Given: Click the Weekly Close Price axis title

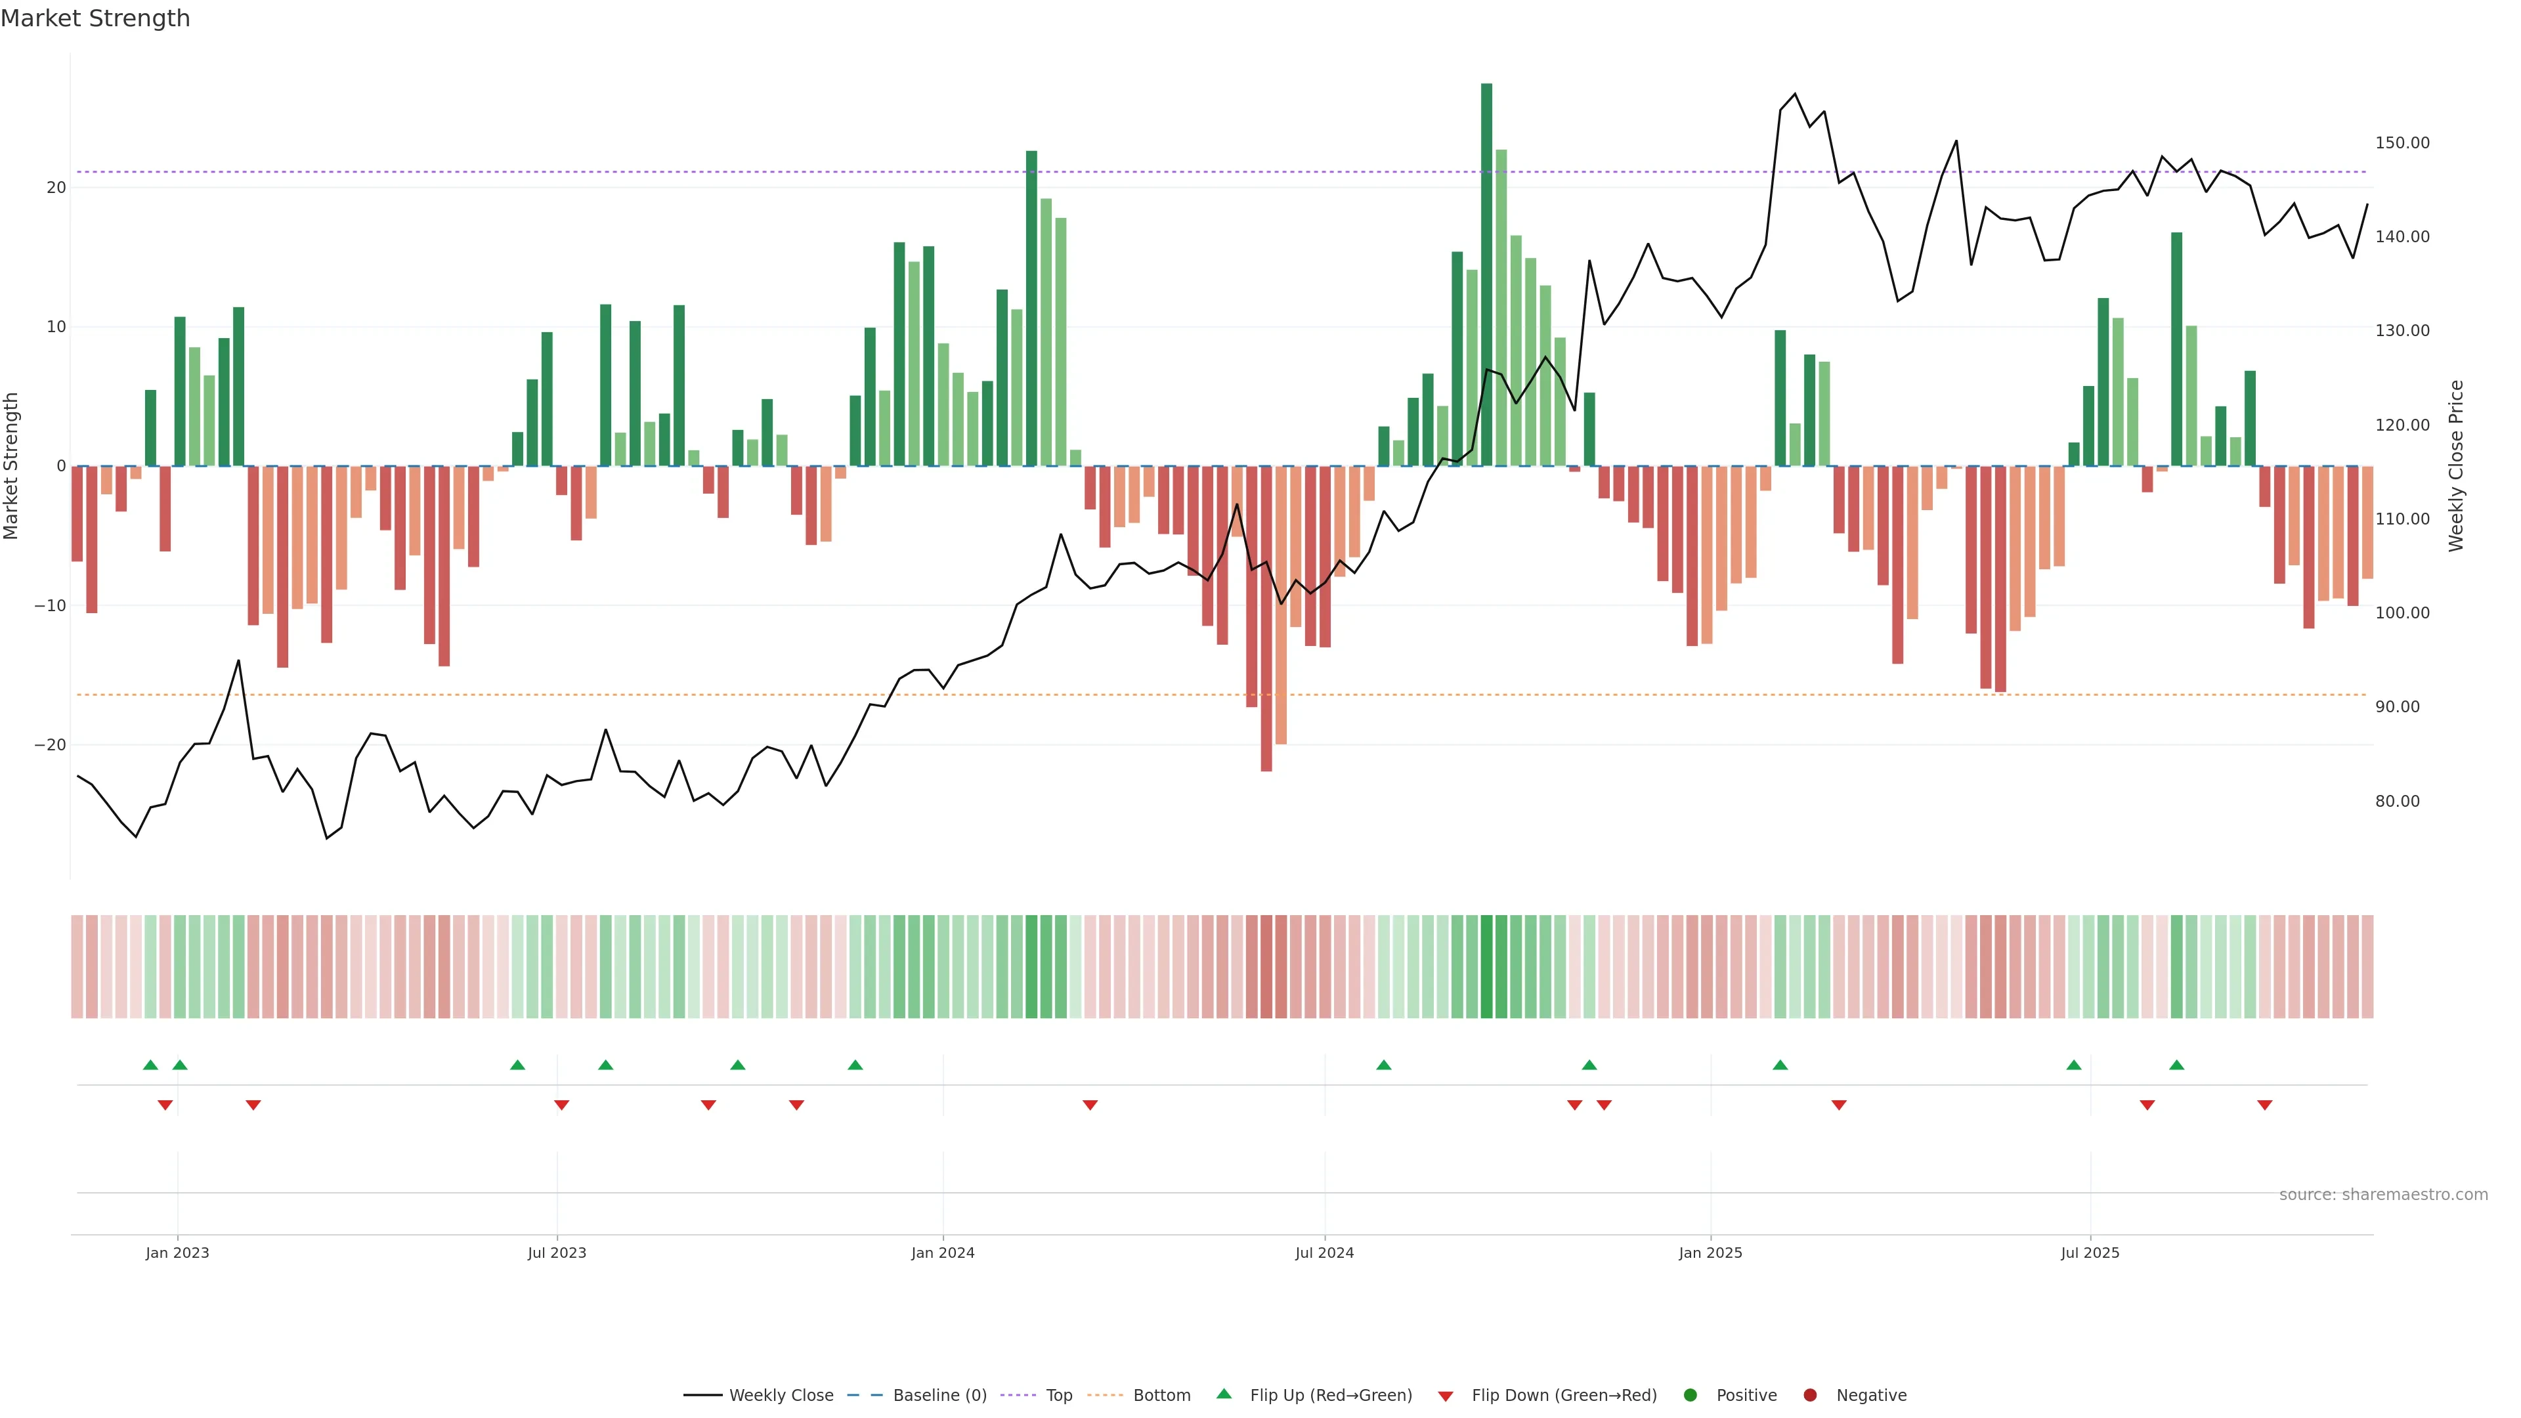Looking at the screenshot, I should pyautogui.click(x=2457, y=466).
